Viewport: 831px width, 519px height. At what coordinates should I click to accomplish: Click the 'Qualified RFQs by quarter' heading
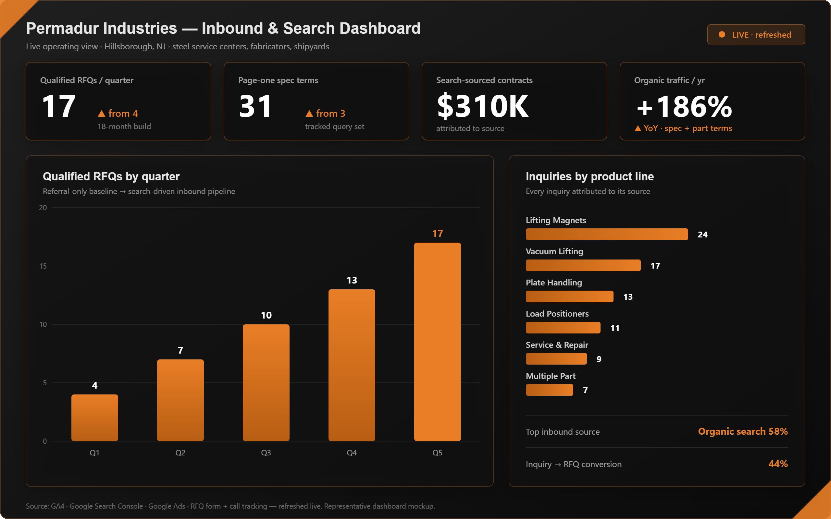111,176
